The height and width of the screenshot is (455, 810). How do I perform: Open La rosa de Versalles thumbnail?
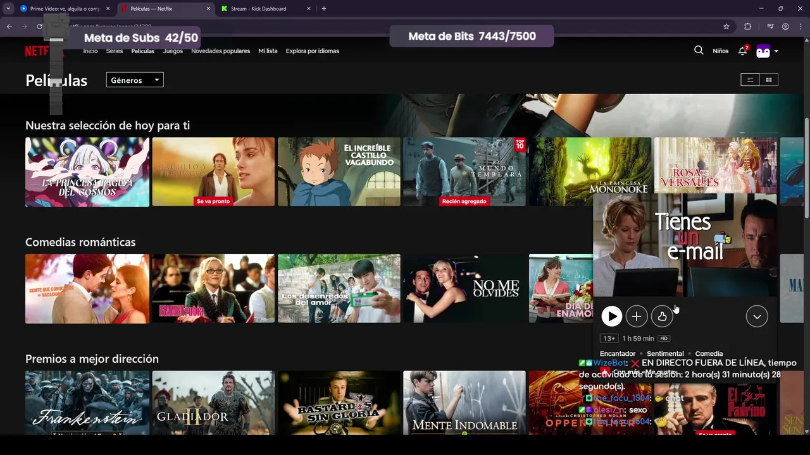[716, 166]
